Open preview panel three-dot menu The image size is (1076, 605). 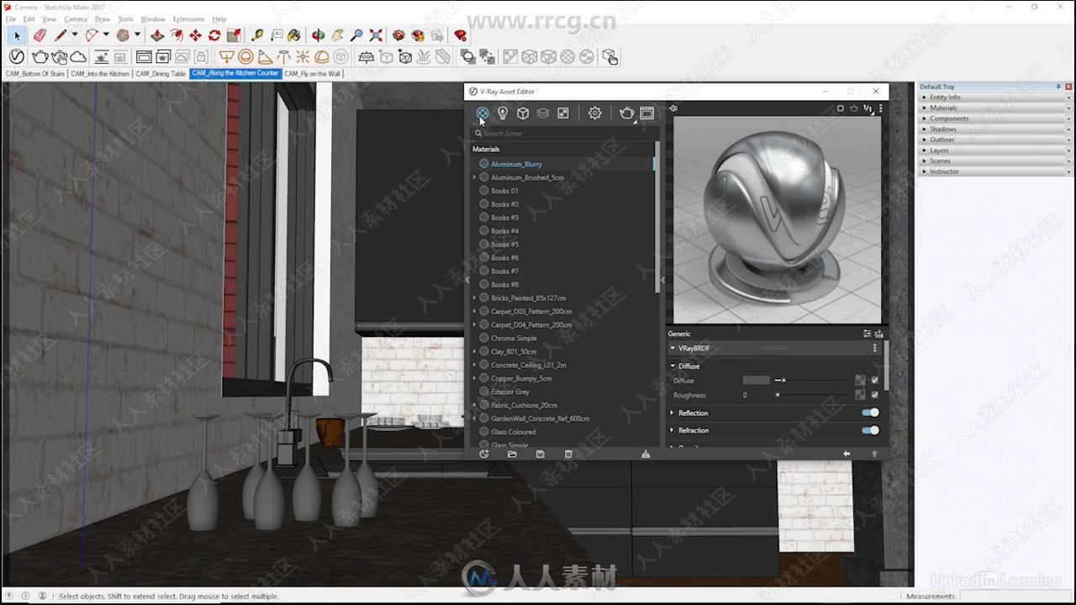pos(880,108)
